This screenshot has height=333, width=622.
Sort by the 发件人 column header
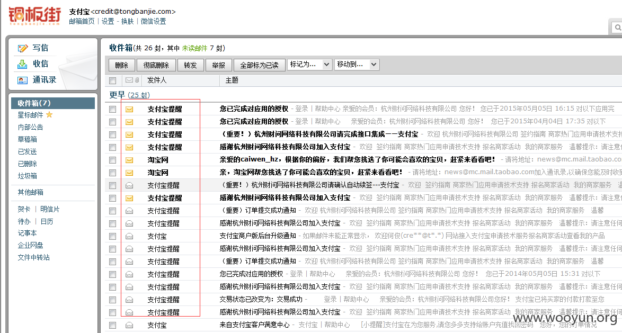click(157, 80)
